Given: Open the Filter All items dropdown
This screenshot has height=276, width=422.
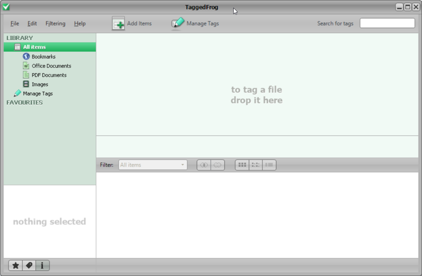Looking at the screenshot, I should [x=153, y=165].
